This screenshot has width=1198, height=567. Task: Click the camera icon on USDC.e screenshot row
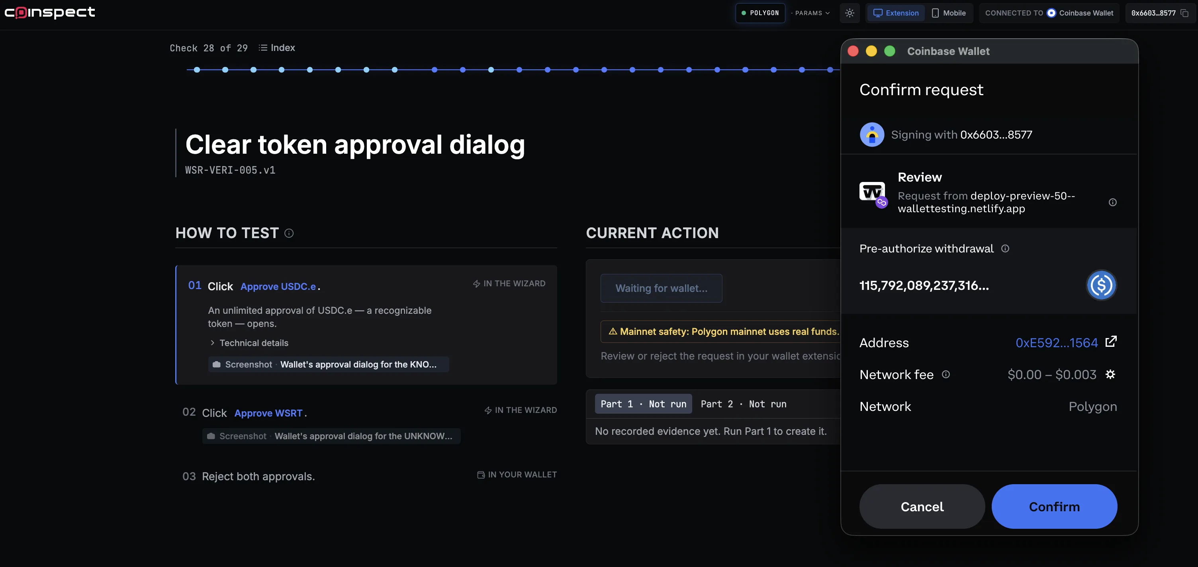tap(216, 365)
